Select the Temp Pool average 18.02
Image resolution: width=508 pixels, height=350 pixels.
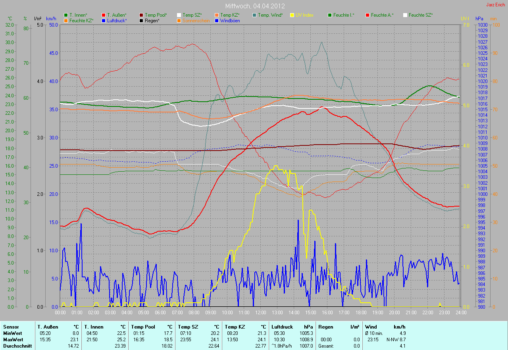click(167, 346)
